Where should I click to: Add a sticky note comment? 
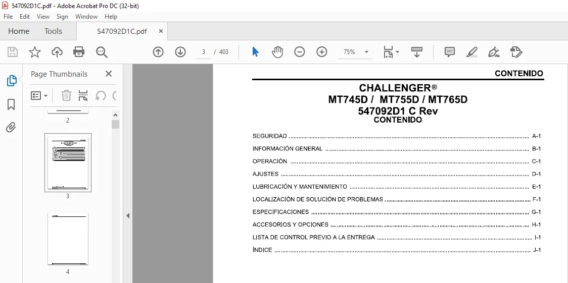point(450,52)
